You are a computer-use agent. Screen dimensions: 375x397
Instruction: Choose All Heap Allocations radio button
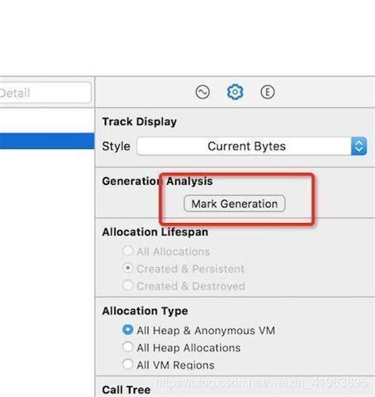click(x=128, y=347)
